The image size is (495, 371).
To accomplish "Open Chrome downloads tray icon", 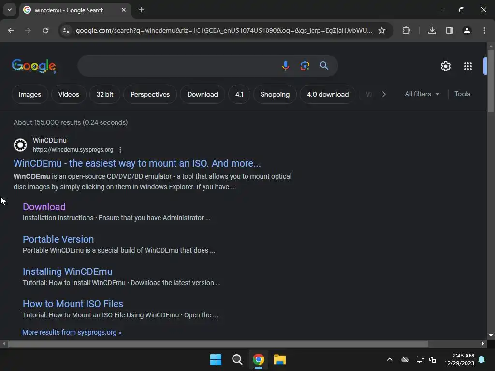I will pos(432,30).
